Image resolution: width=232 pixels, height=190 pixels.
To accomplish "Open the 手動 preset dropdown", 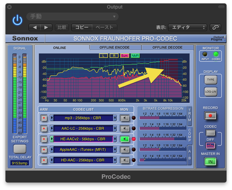I will (72, 16).
